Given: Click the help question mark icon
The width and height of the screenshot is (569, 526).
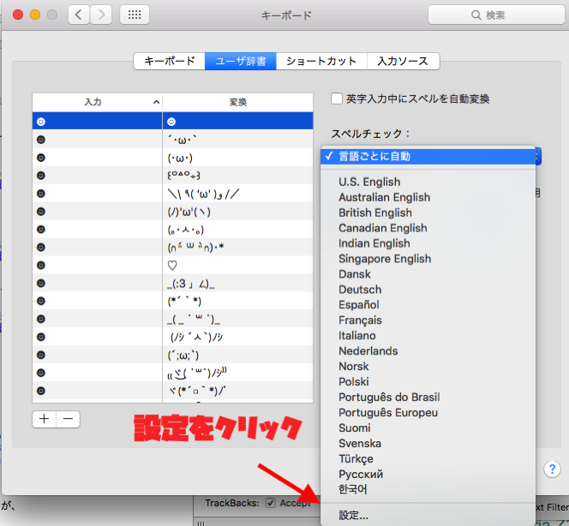Looking at the screenshot, I should [552, 469].
